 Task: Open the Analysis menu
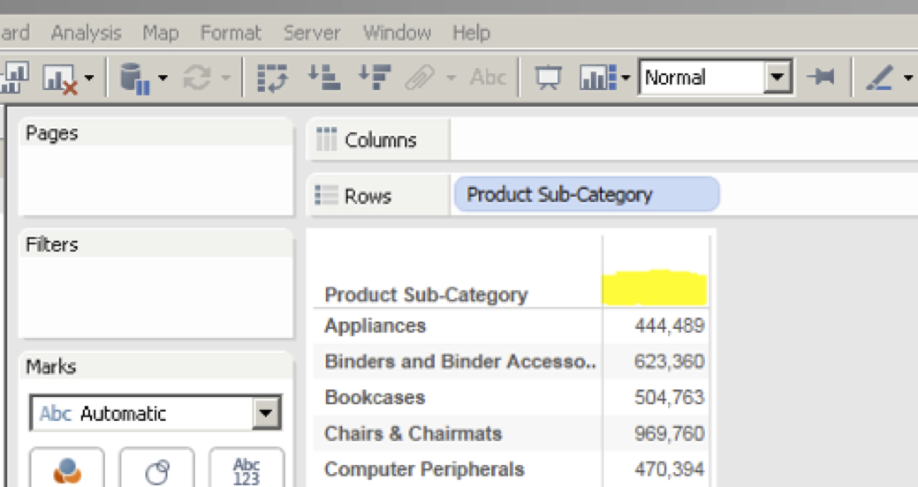click(86, 33)
